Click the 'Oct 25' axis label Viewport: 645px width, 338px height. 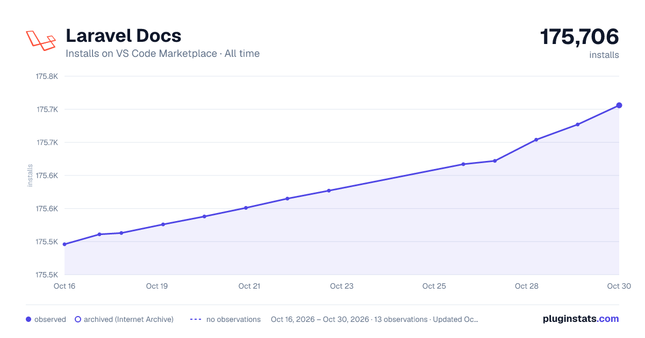(434, 286)
